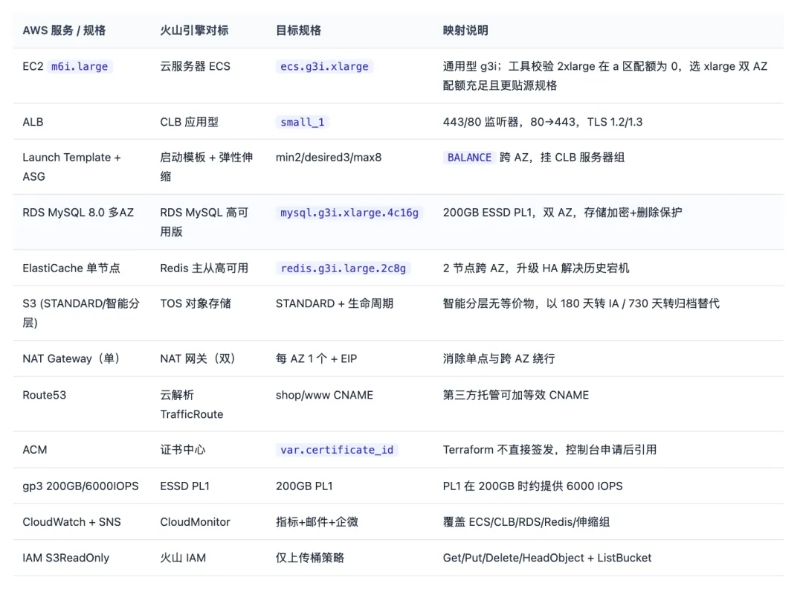Click the '云解析 TrafficRoute' cell
Image resolution: width=803 pixels, height=589 pixels.
coord(192,405)
